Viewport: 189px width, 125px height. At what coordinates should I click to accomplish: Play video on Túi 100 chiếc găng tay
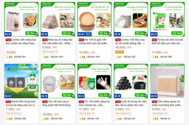point(109,96)
